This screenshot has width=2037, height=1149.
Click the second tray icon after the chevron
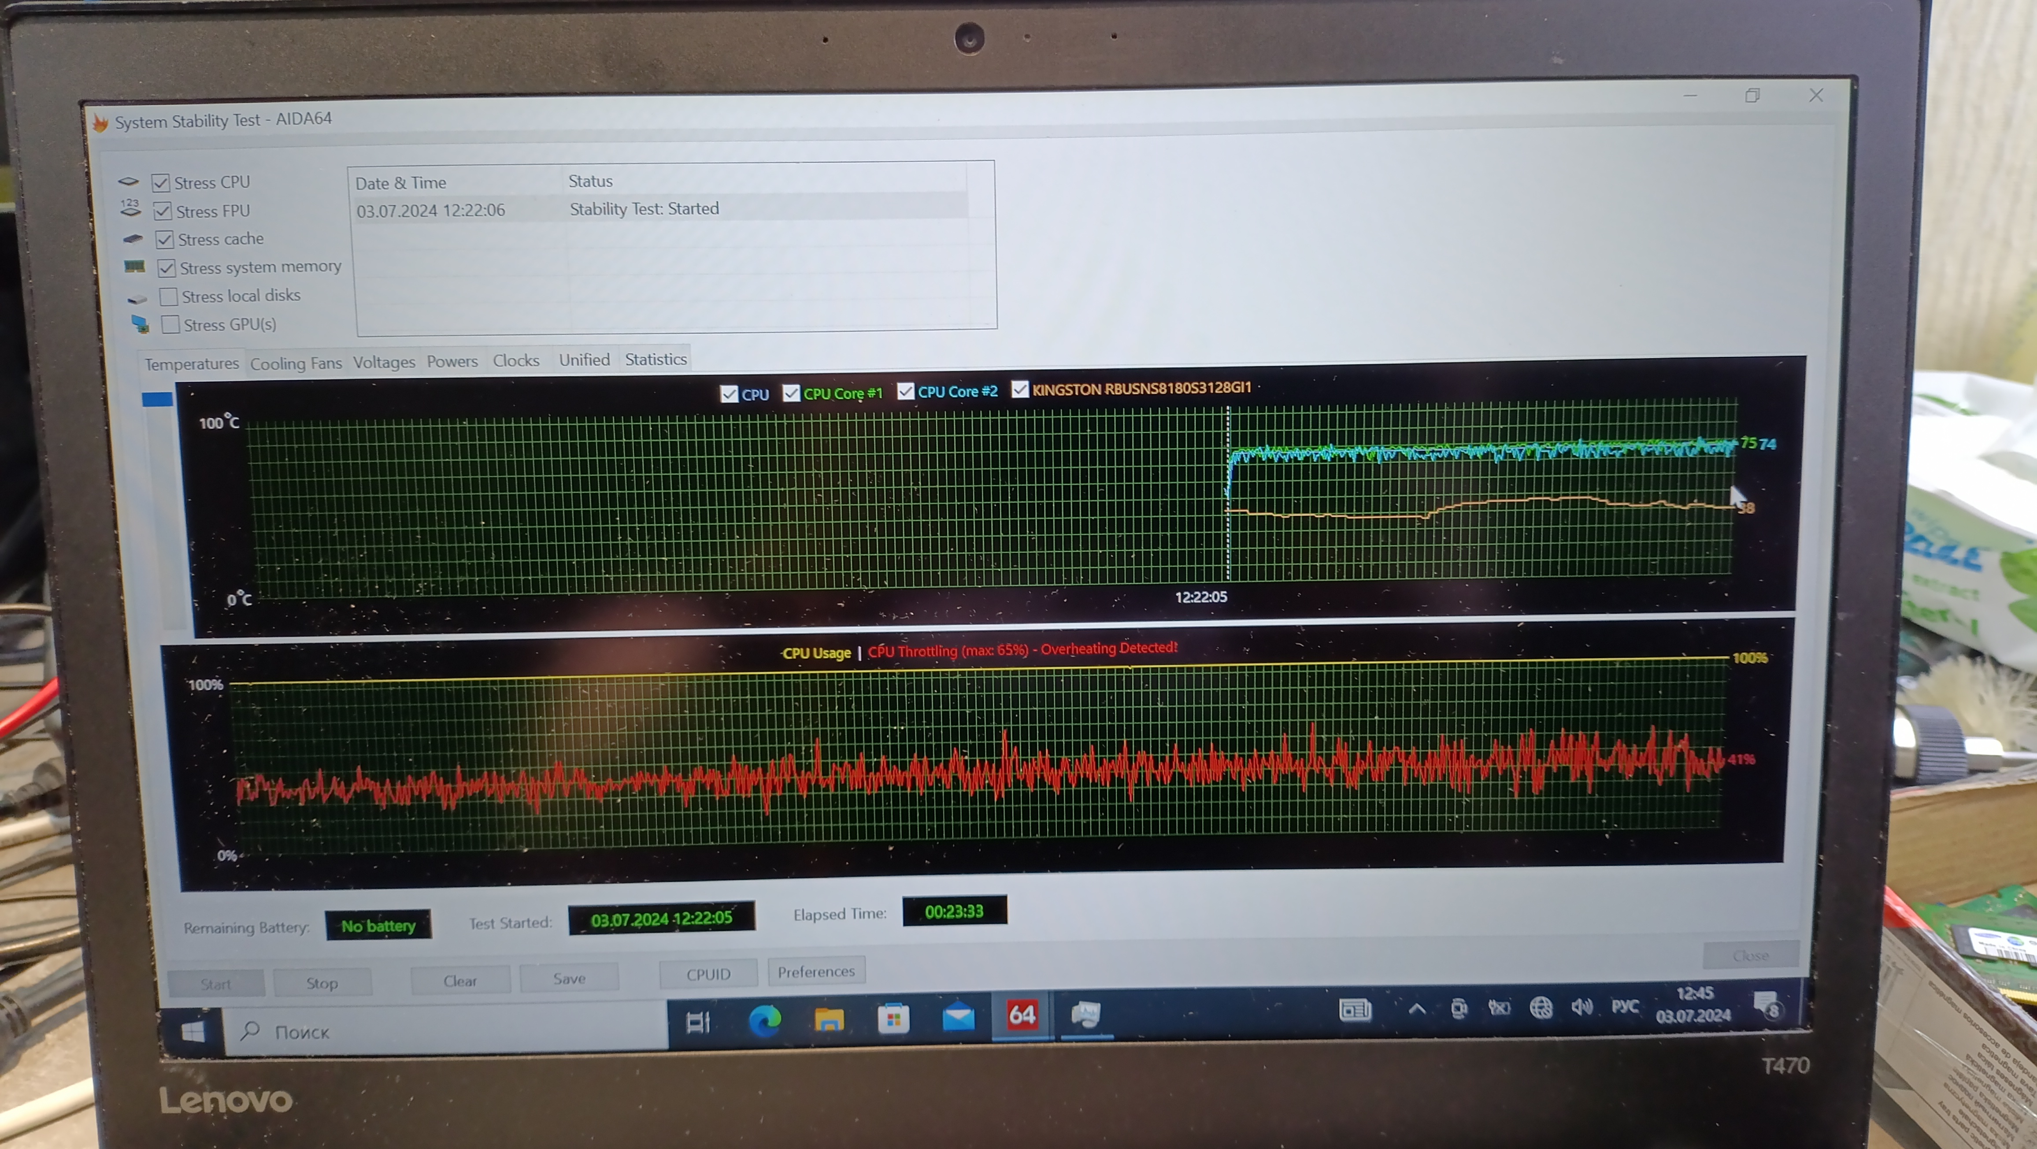pyautogui.click(x=1499, y=1008)
